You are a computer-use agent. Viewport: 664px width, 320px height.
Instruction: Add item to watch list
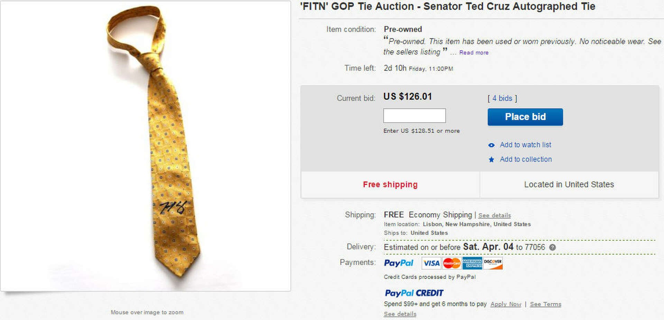click(x=525, y=145)
